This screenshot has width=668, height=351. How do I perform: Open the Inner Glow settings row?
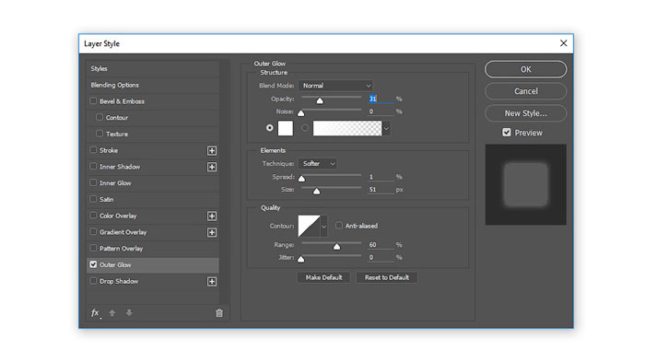pos(153,182)
